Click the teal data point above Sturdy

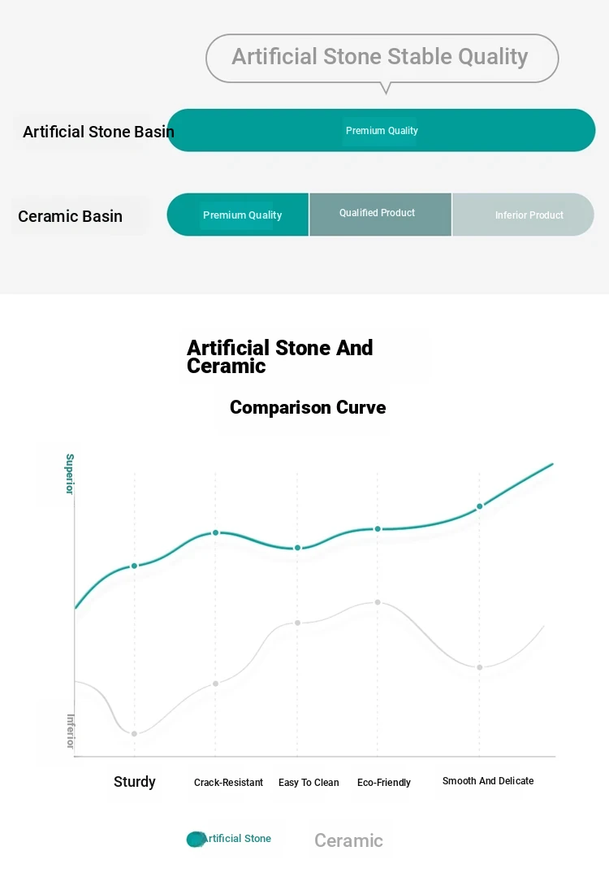click(135, 566)
